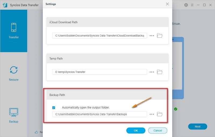This screenshot has height=137, width=215.
Task: Open the Backup monitor icon in sidebar
Action: (13, 112)
